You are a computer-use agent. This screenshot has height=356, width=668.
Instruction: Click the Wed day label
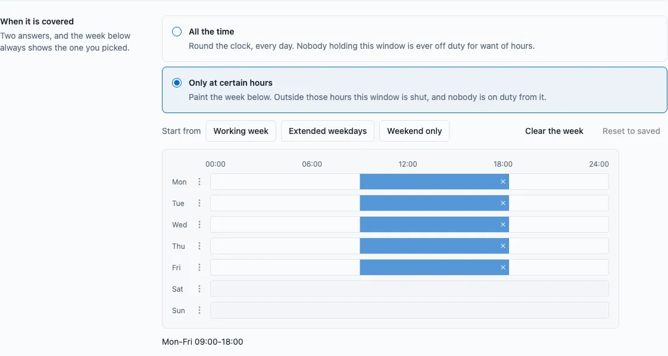click(x=179, y=224)
